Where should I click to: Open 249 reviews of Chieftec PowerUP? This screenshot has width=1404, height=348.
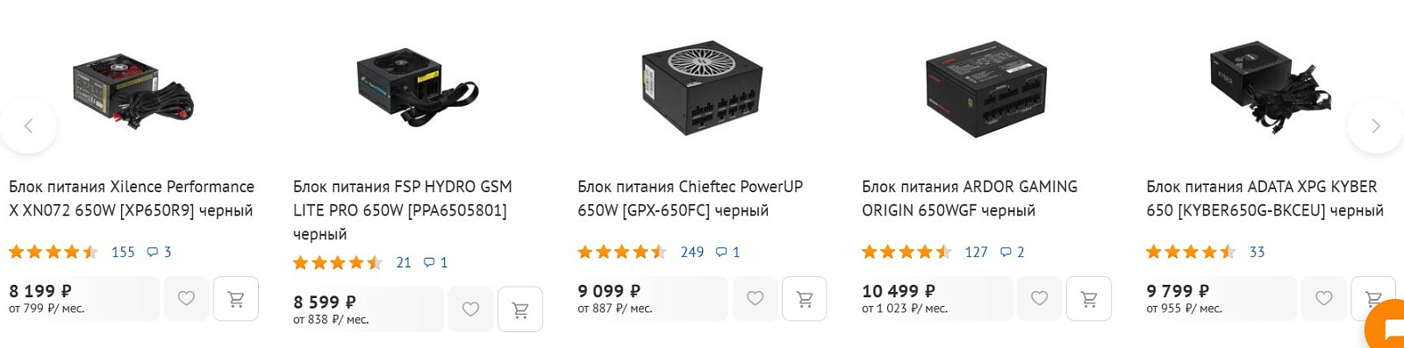[692, 252]
